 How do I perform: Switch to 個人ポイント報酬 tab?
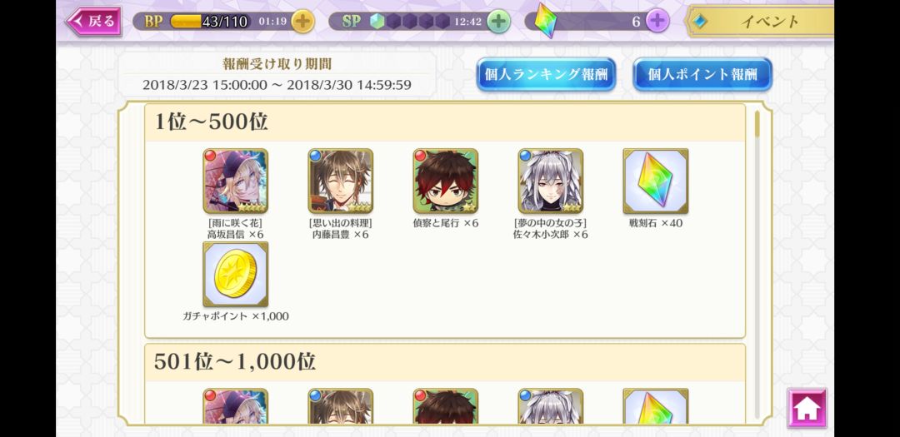coord(702,75)
